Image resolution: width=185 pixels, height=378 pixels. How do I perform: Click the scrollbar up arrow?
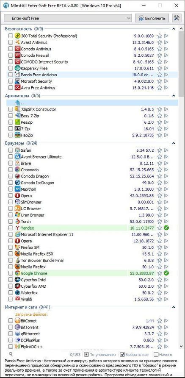(181, 28)
